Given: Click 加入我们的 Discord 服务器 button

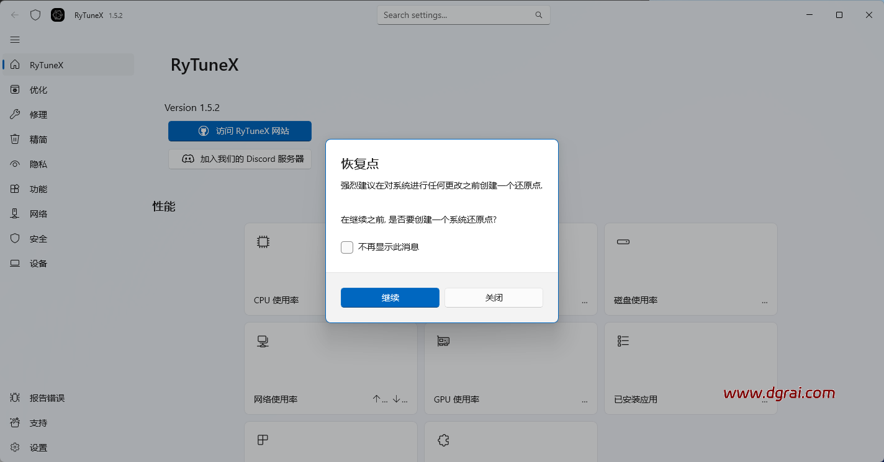Looking at the screenshot, I should (240, 159).
